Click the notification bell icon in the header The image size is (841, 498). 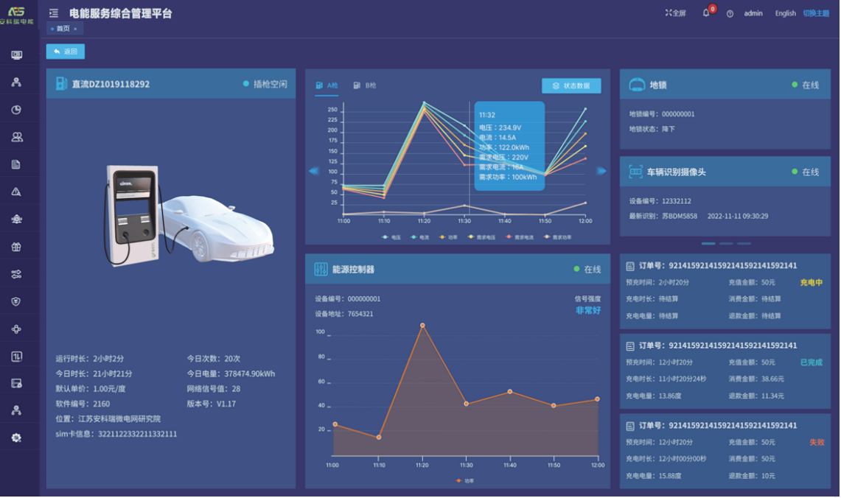pos(705,13)
